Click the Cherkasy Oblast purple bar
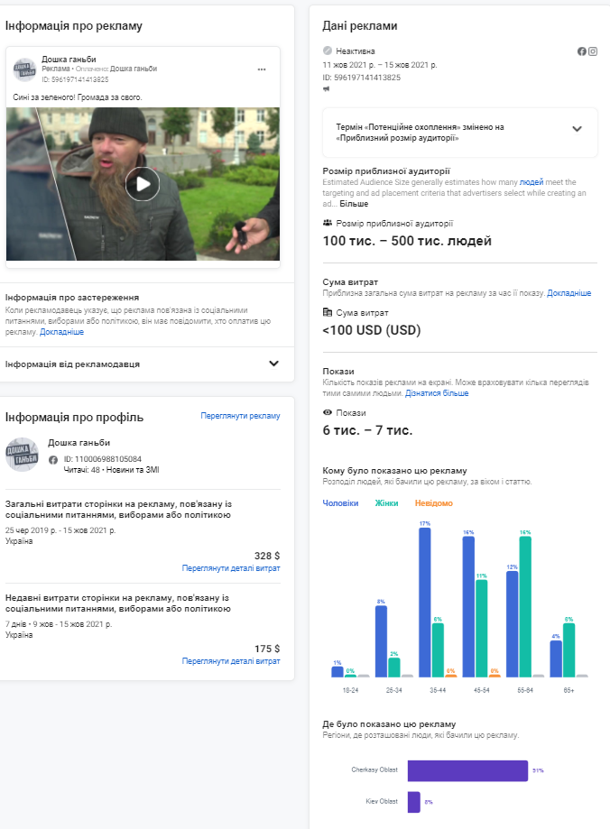The height and width of the screenshot is (829, 610). click(x=467, y=770)
